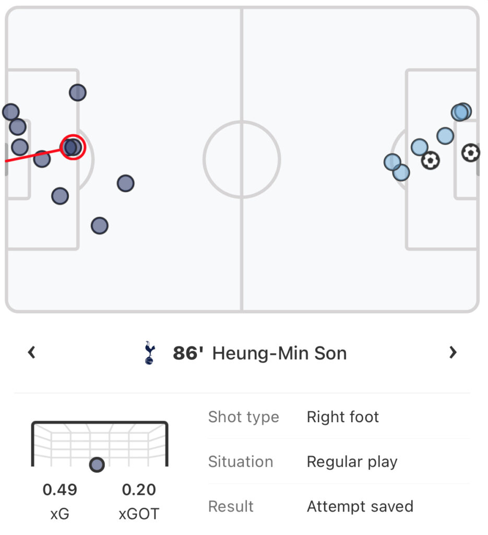The height and width of the screenshot is (535, 488).
Task: Go to next shot with right chevron
Action: [453, 353]
